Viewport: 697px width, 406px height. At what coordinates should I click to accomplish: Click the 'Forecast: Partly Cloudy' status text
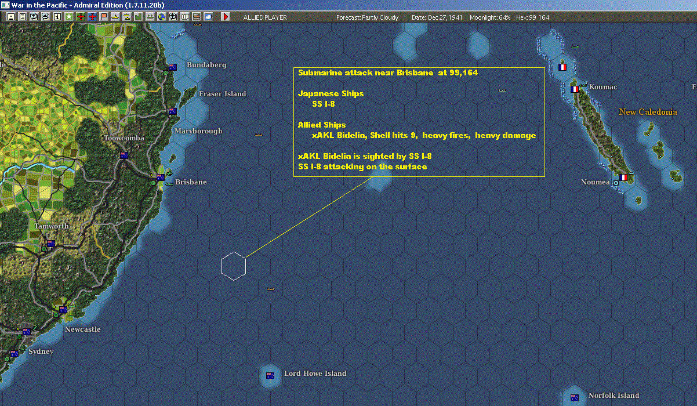(x=368, y=17)
